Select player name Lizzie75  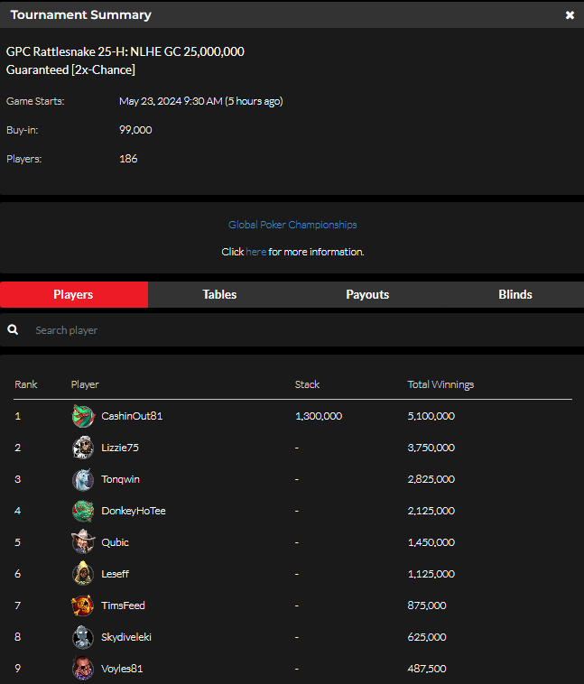coord(120,448)
